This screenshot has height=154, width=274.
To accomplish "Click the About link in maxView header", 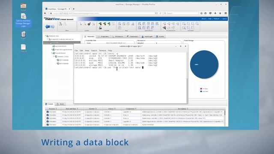I will [204, 19].
